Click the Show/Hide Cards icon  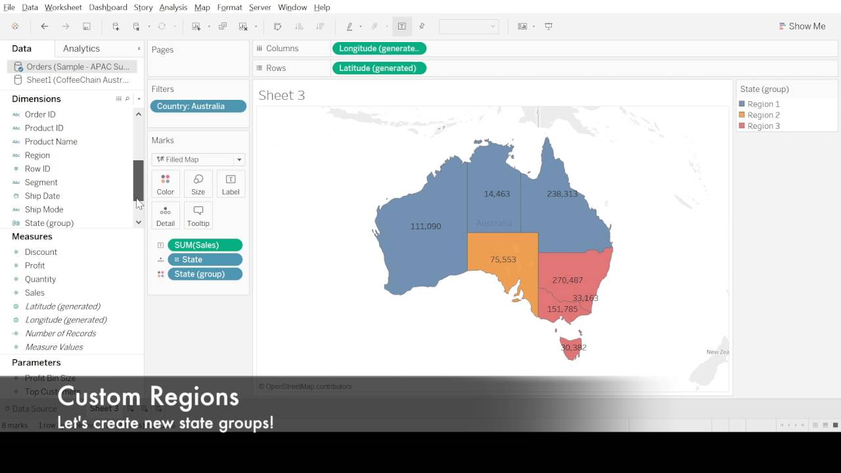pos(522,26)
